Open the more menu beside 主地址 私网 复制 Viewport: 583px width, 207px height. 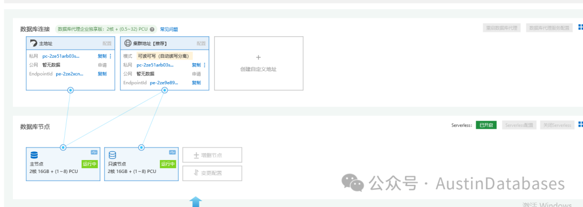[110, 56]
